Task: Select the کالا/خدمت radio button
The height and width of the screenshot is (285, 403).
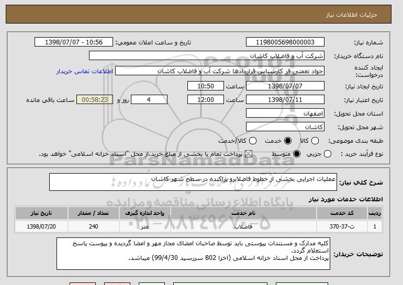Action: (x=253, y=141)
